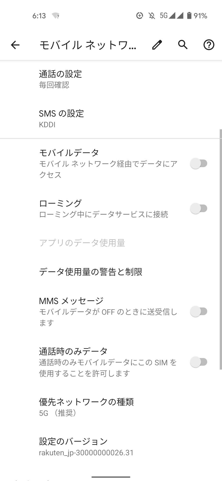Viewport: 222px width, 481px height.
Task: Open the search magnifier icon
Action: click(x=183, y=45)
